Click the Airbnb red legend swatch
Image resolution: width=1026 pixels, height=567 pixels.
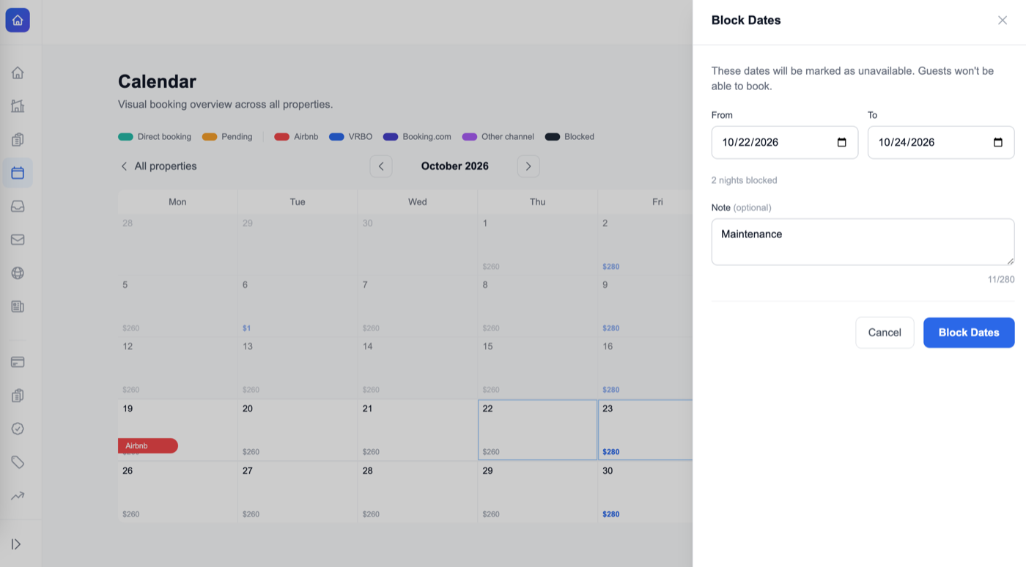pos(281,137)
